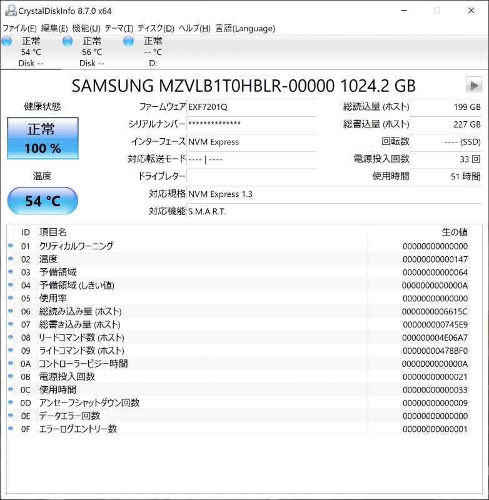Click status dot for 0F エラーログエントリー数

click(x=11, y=429)
